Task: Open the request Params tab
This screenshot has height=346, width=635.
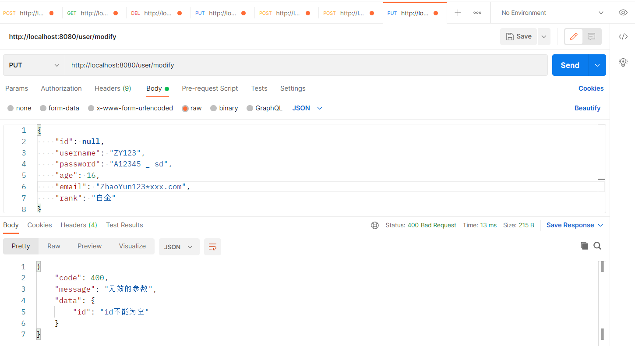Action: (x=17, y=88)
